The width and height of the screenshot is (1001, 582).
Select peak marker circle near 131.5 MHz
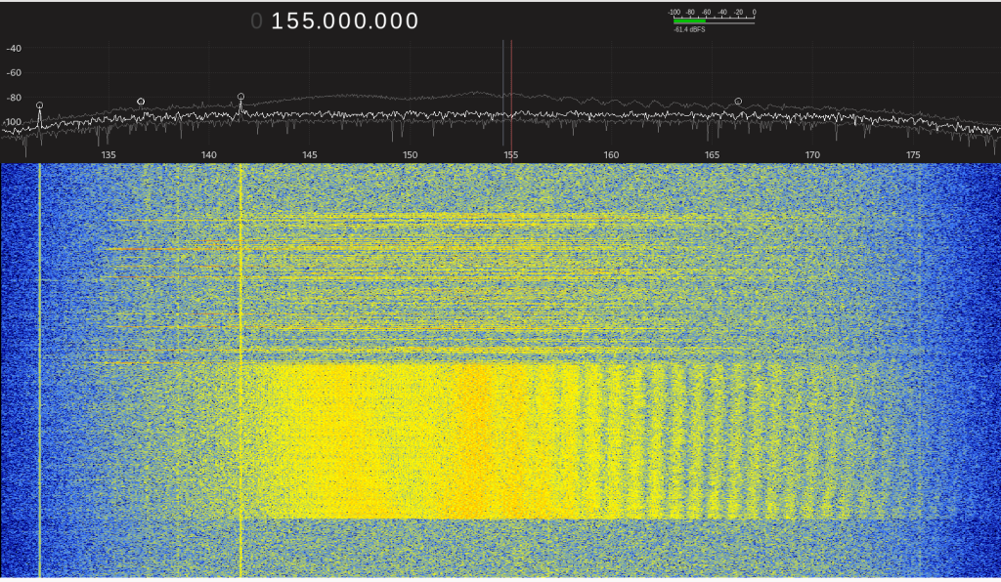tap(39, 105)
